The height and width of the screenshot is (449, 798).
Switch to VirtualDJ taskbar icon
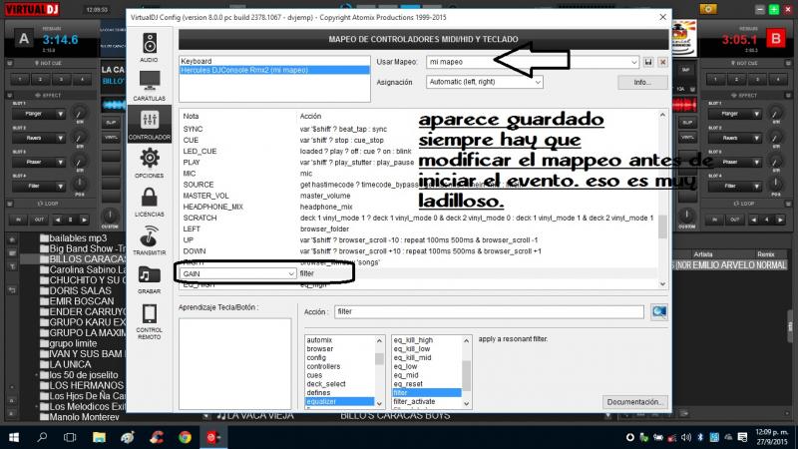coord(213,437)
